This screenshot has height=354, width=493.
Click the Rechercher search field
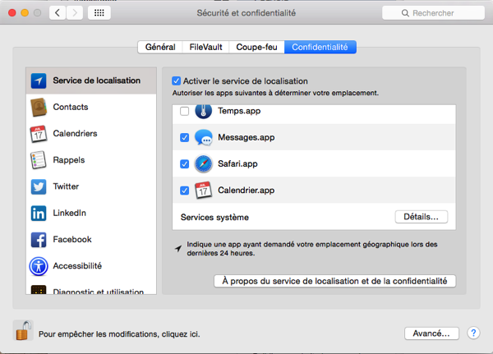click(x=434, y=14)
